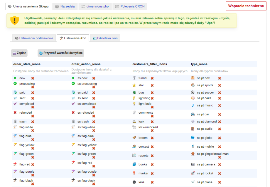Switch to Ustawienia podstawowe tab
The width and height of the screenshot is (270, 187).
click(34, 38)
